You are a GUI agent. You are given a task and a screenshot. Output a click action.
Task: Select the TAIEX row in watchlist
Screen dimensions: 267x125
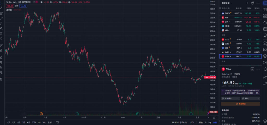tap(240, 13)
